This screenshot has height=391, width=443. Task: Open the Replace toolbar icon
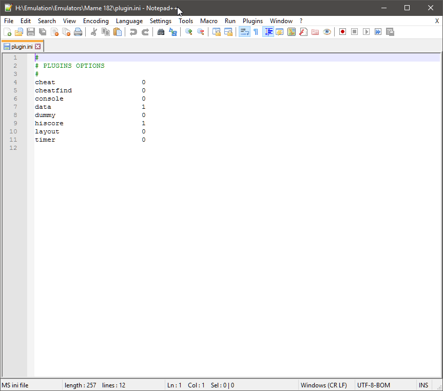[x=172, y=32]
